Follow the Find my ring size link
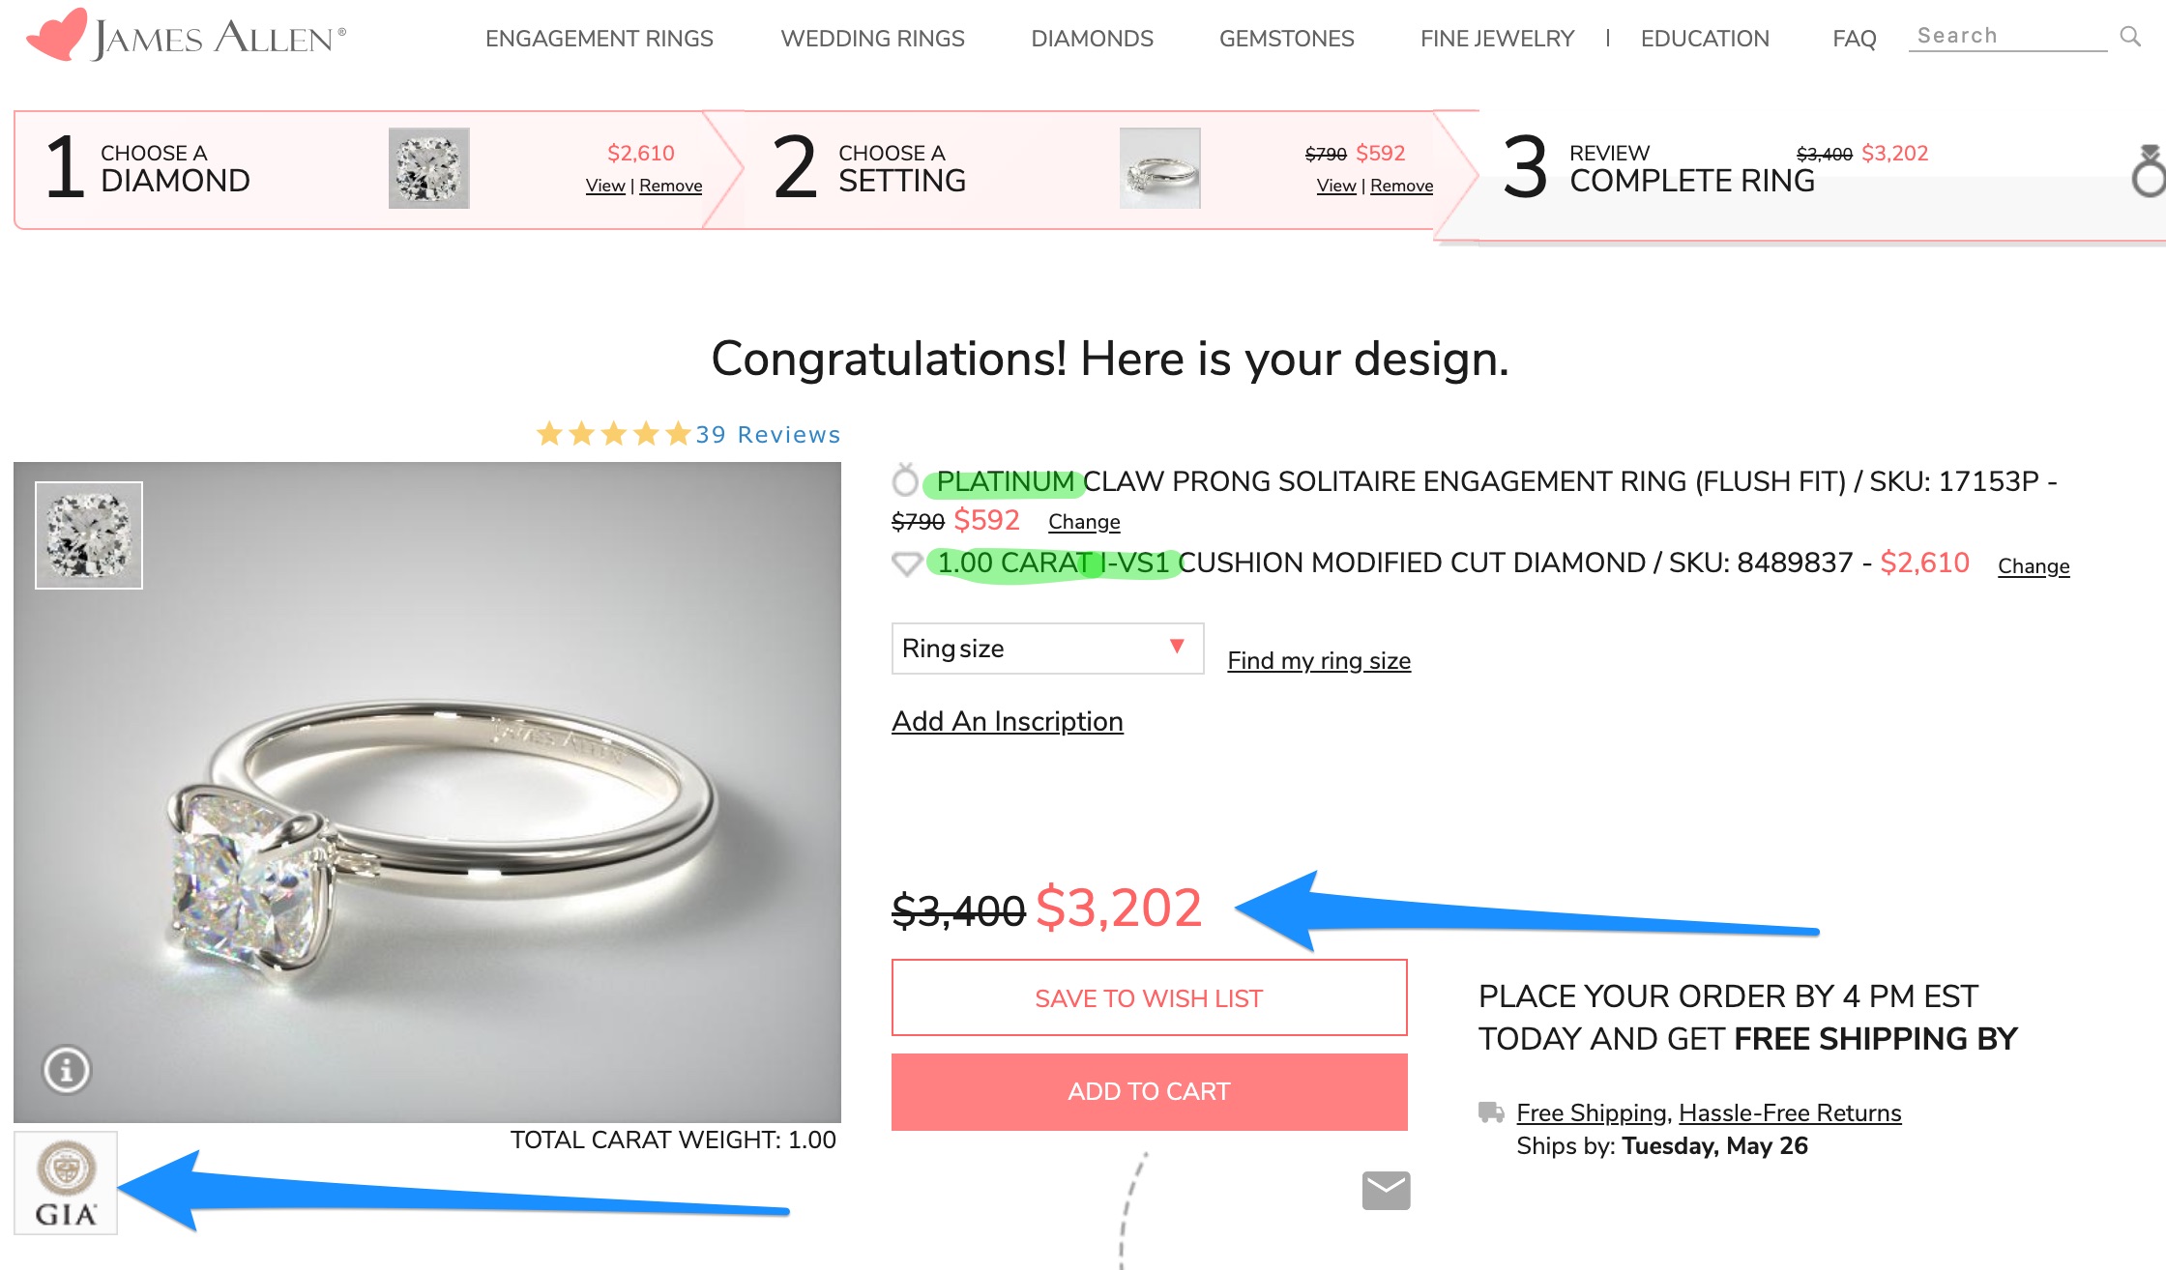Image resolution: width=2166 pixels, height=1270 pixels. pyautogui.click(x=1318, y=660)
